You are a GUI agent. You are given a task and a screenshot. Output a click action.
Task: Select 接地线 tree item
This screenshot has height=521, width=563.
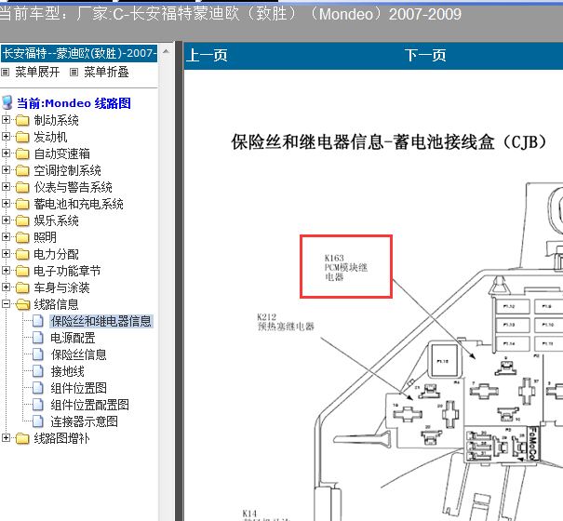pyautogui.click(x=68, y=371)
